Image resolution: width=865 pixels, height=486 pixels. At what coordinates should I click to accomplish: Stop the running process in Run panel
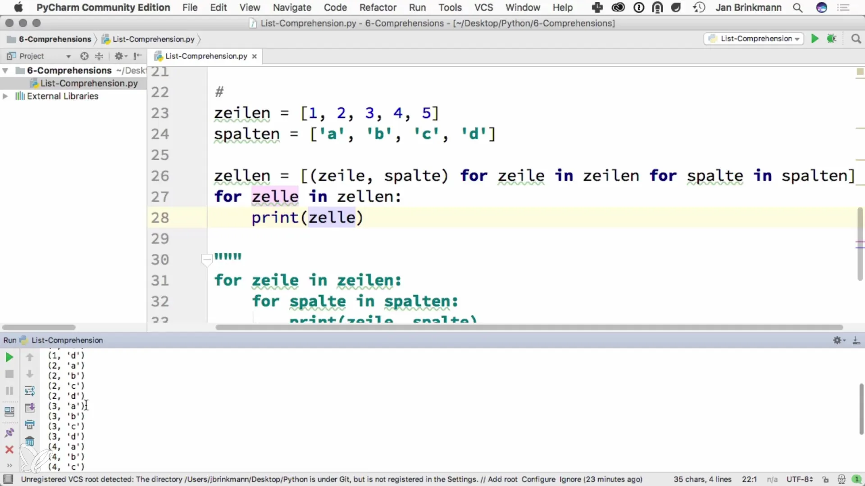pos(9,374)
